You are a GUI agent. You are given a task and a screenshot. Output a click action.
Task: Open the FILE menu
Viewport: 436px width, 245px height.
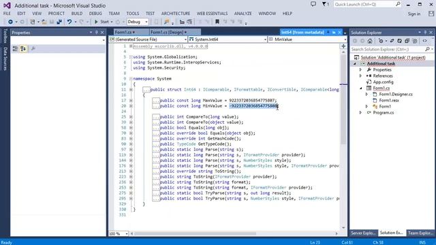(x=7, y=14)
